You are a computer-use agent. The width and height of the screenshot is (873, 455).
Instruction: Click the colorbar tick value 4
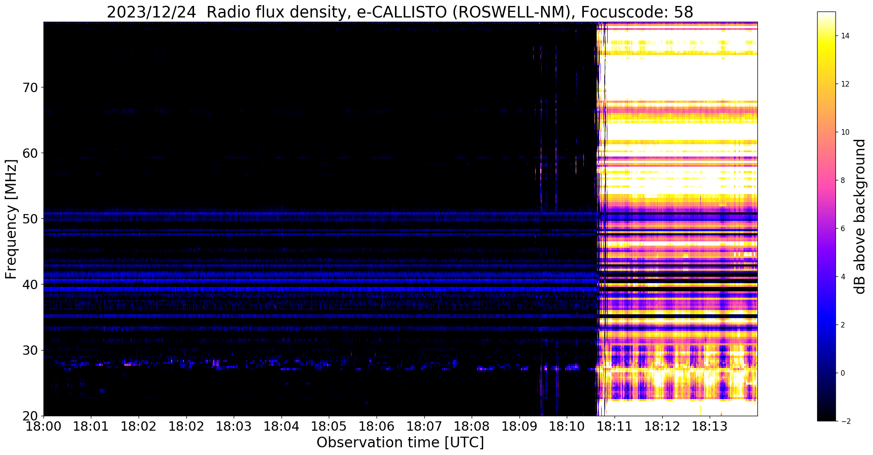point(842,277)
